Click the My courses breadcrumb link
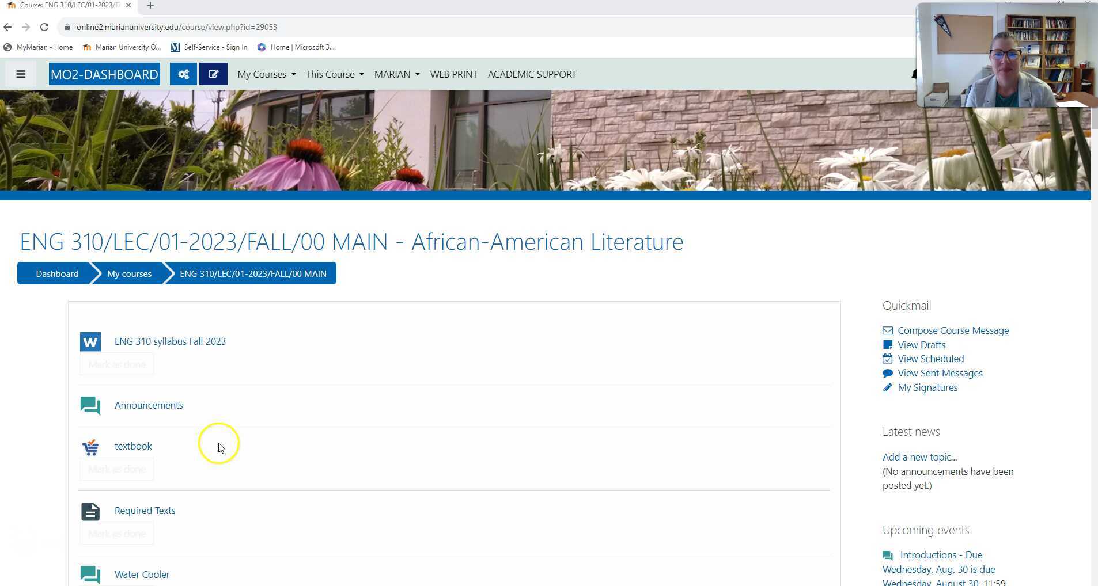The width and height of the screenshot is (1098, 586). coord(128,273)
